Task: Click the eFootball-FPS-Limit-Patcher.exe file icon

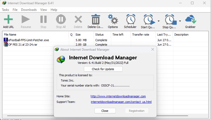Action: [6, 40]
